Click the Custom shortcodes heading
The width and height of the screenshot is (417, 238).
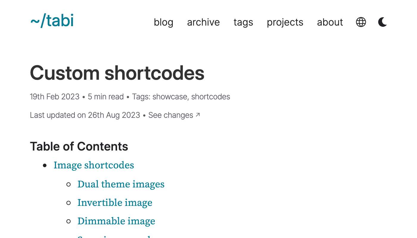117,73
